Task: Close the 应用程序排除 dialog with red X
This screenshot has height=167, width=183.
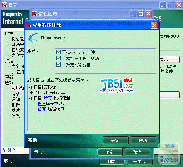Action: click(x=154, y=25)
